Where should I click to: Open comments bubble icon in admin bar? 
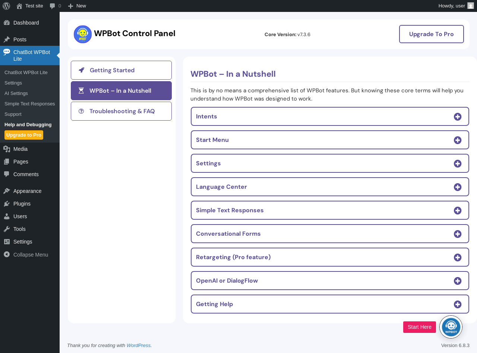pyautogui.click(x=53, y=6)
